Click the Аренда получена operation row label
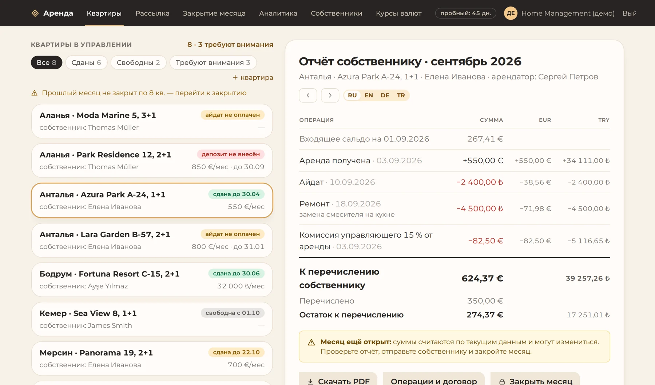 334,161
